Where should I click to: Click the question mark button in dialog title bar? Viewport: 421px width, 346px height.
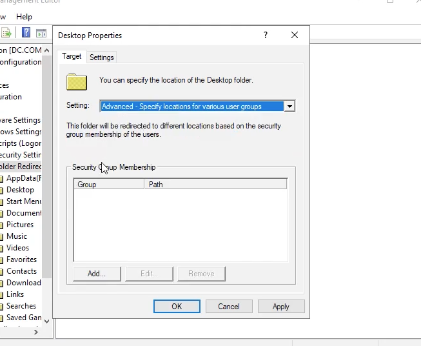click(x=266, y=36)
